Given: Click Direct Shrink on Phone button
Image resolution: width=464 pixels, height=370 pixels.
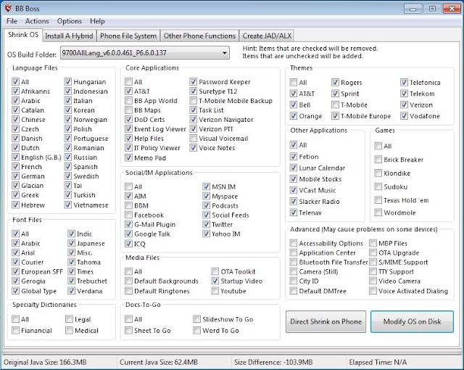Looking at the screenshot, I should click(326, 321).
